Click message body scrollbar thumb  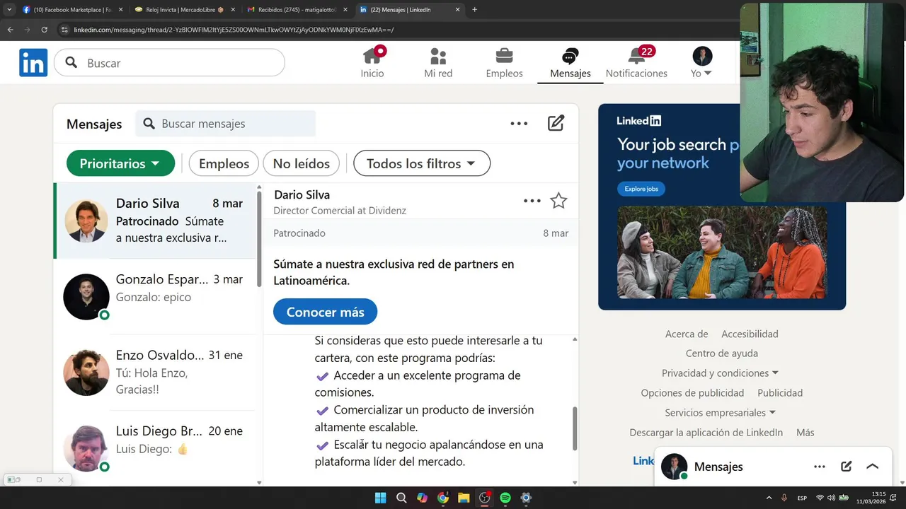pyautogui.click(x=575, y=428)
